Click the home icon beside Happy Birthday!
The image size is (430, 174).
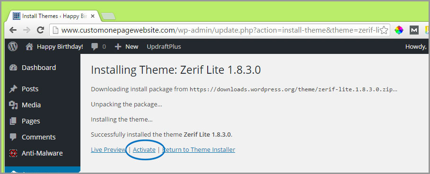(29, 47)
